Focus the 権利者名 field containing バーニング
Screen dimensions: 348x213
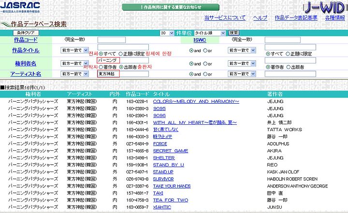[x=123, y=60]
